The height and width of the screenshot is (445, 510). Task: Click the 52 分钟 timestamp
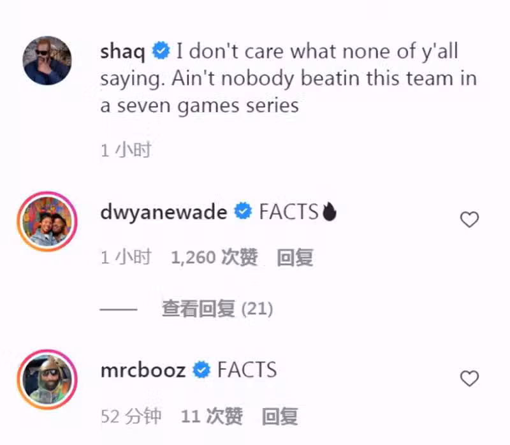pyautogui.click(x=131, y=416)
